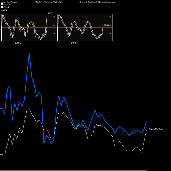
Task: Click the highest peak of the blue OBV line
Action: [x=29, y=54]
